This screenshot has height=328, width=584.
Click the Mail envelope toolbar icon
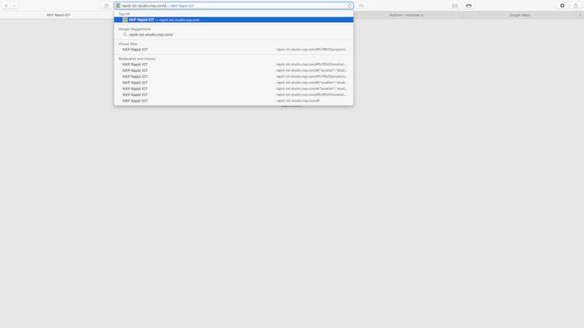point(455,6)
